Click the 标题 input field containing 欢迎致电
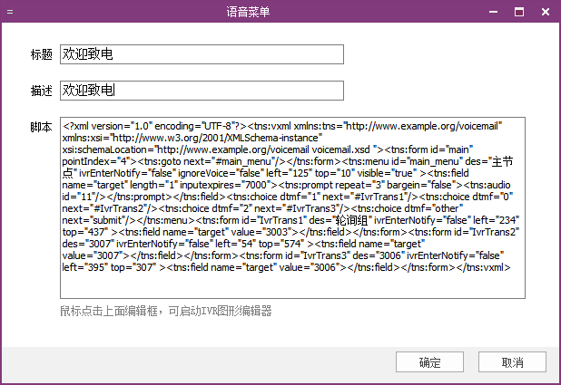 [x=202, y=55]
